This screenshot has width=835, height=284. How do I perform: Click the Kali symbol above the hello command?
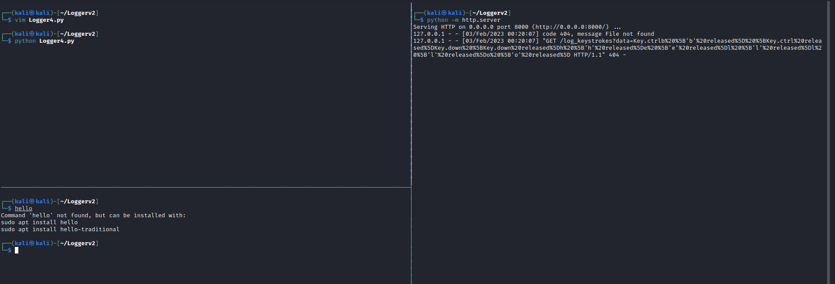(31, 202)
